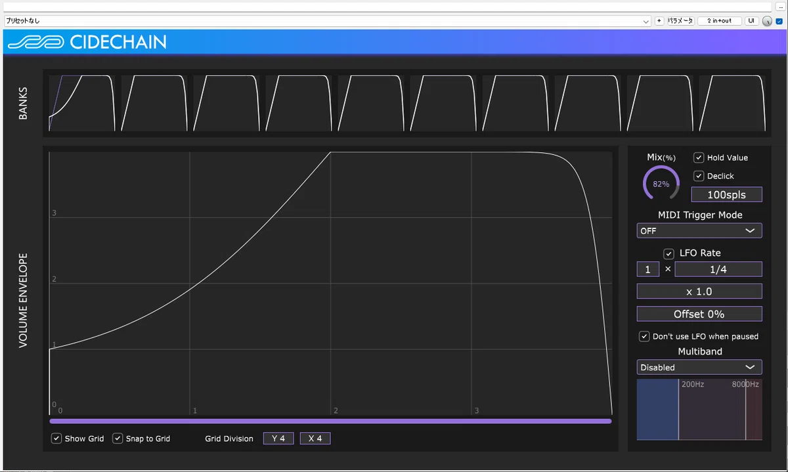This screenshot has height=472, width=788.
Task: Disable the Declick checkbox
Action: coord(699,176)
